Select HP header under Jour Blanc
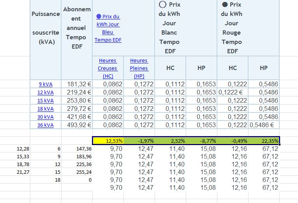This screenshot has width=298, height=203. [x=201, y=68]
